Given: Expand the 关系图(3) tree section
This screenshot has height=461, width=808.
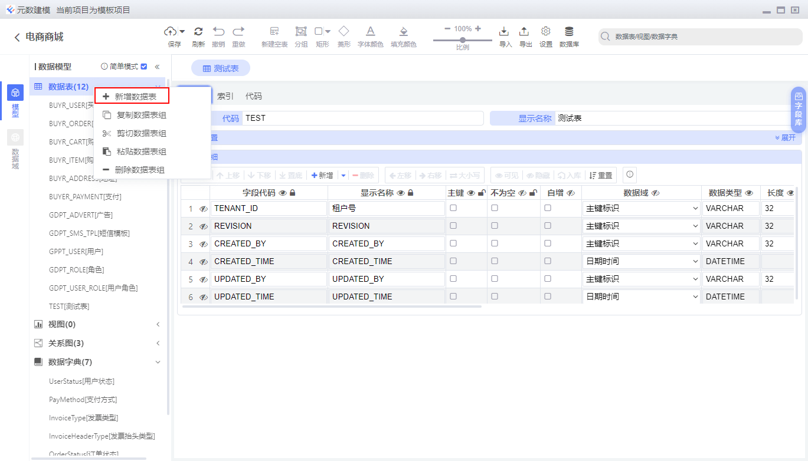Looking at the screenshot, I should pyautogui.click(x=158, y=343).
